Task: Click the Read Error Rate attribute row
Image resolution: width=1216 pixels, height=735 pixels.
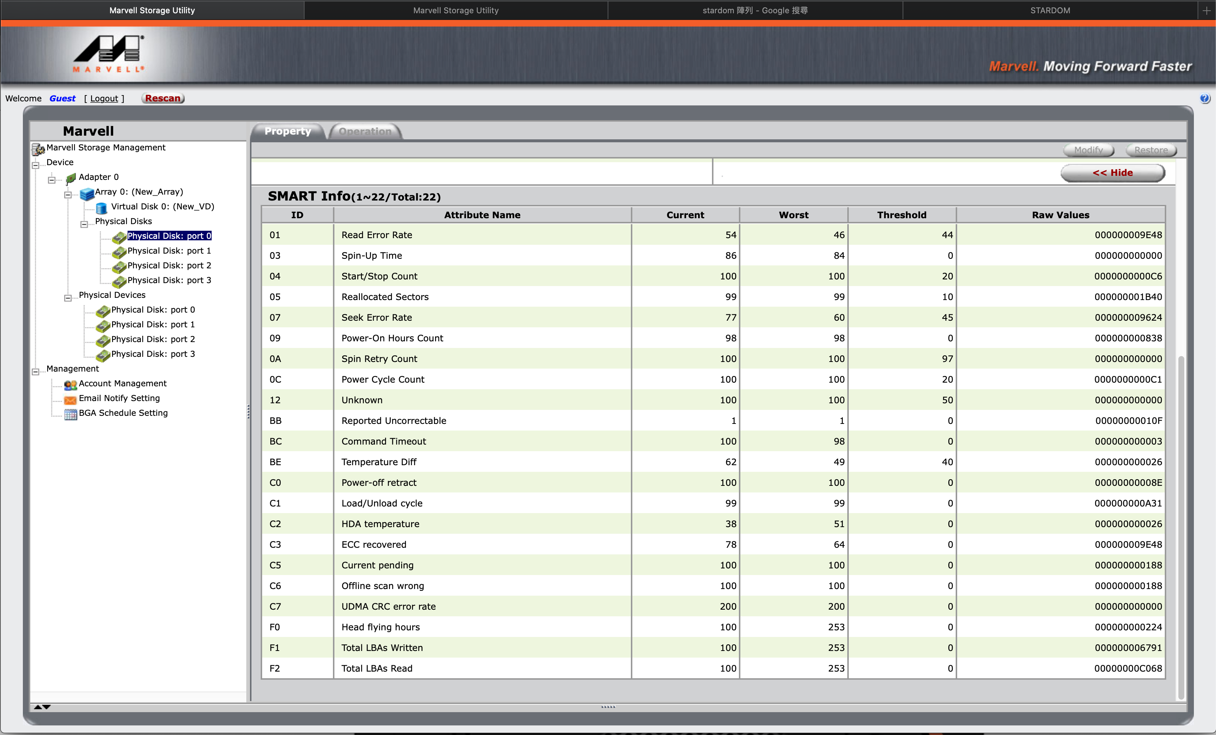Action: (713, 235)
